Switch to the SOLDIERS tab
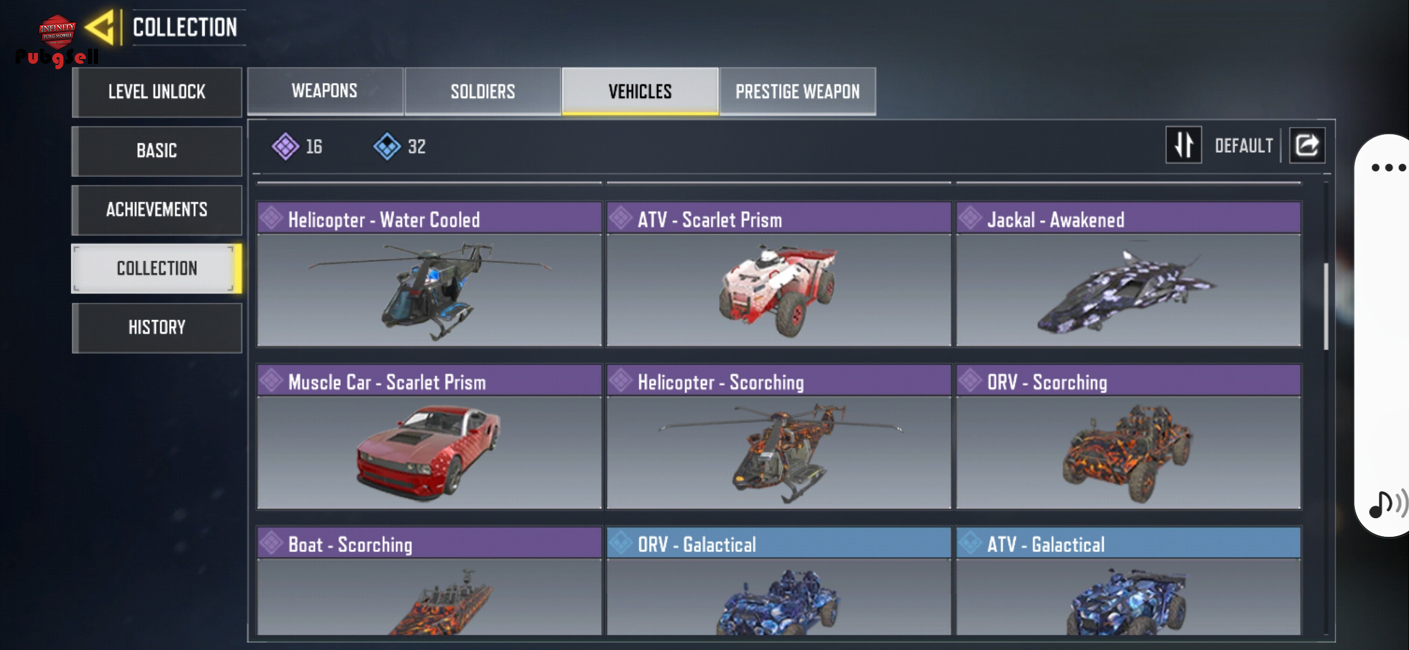 point(483,91)
